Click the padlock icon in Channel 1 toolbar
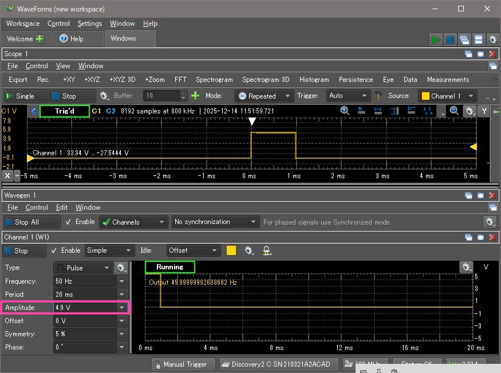The image size is (501, 373). pyautogui.click(x=266, y=250)
